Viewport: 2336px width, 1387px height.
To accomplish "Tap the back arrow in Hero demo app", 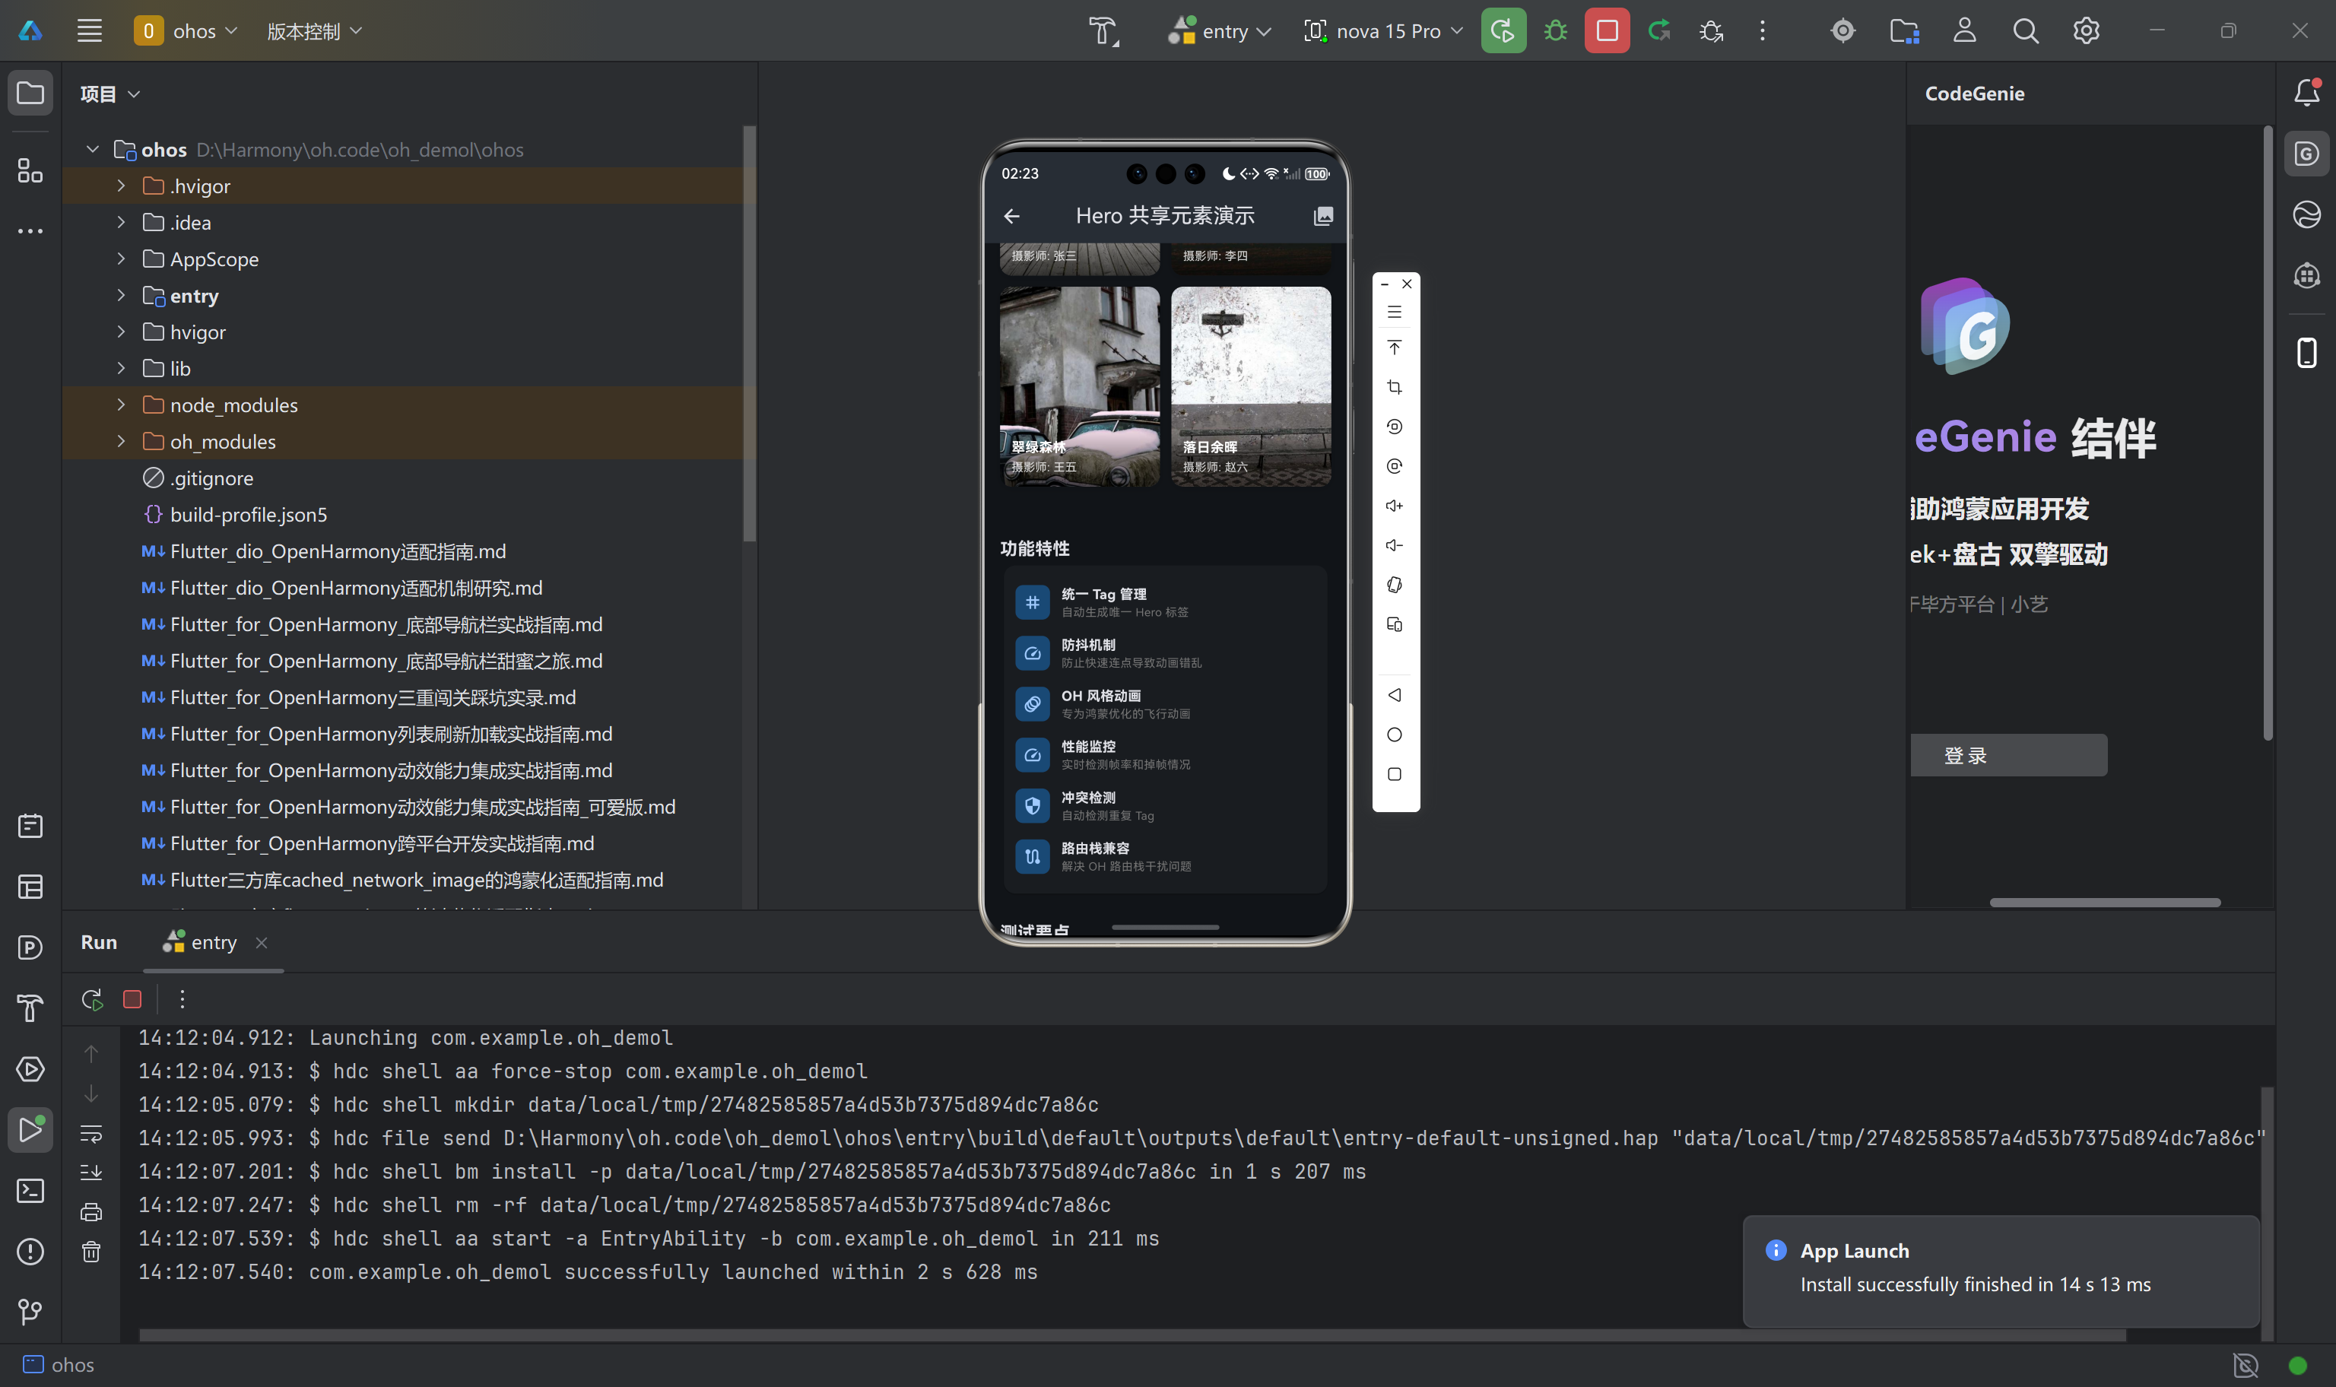I will (1011, 216).
